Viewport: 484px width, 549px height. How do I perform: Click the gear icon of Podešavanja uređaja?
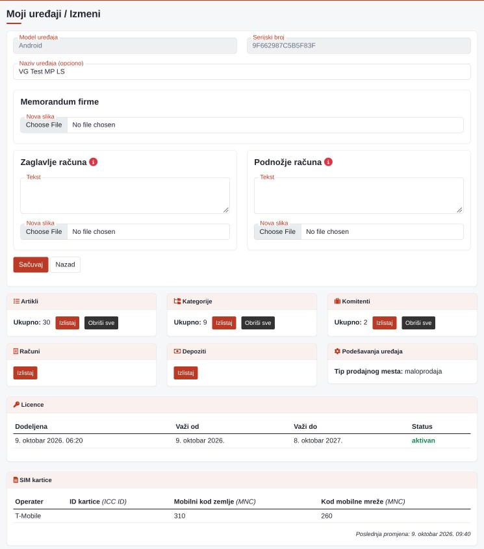(x=337, y=351)
